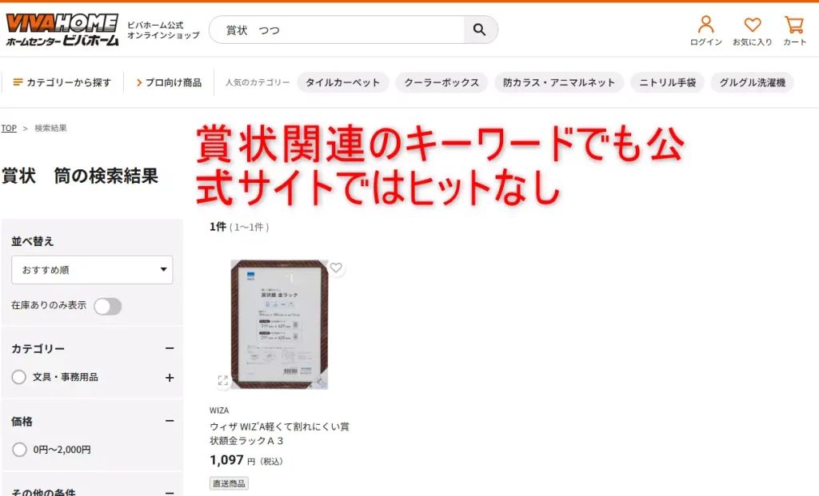Expand 文具・事務用品 with the plus icon
This screenshot has width=819, height=496.
pyautogui.click(x=169, y=377)
